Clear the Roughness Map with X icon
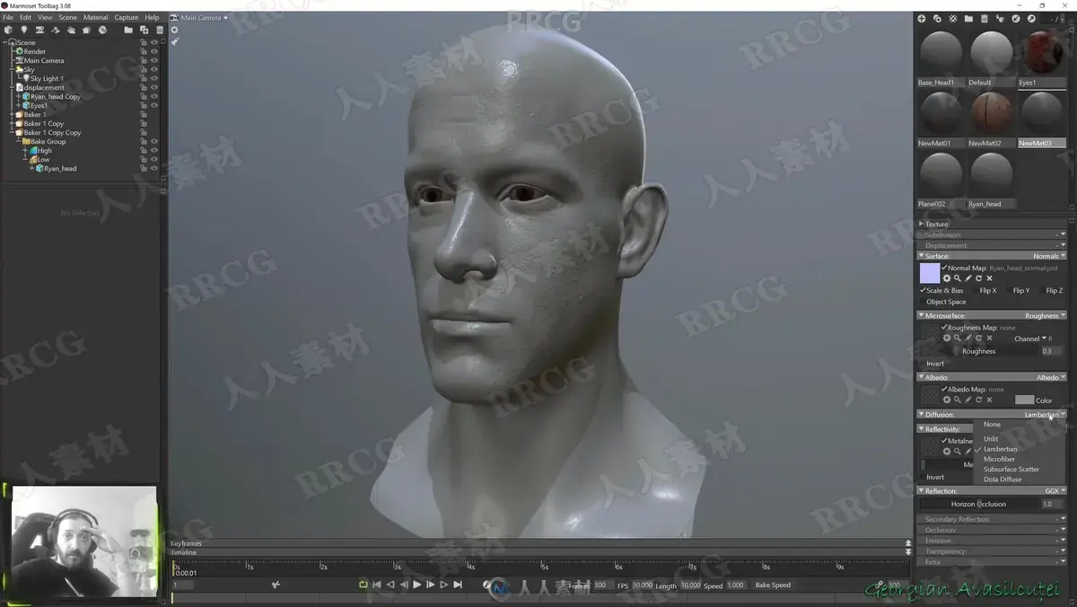Viewport: 1077px width, 607px height. (x=990, y=338)
